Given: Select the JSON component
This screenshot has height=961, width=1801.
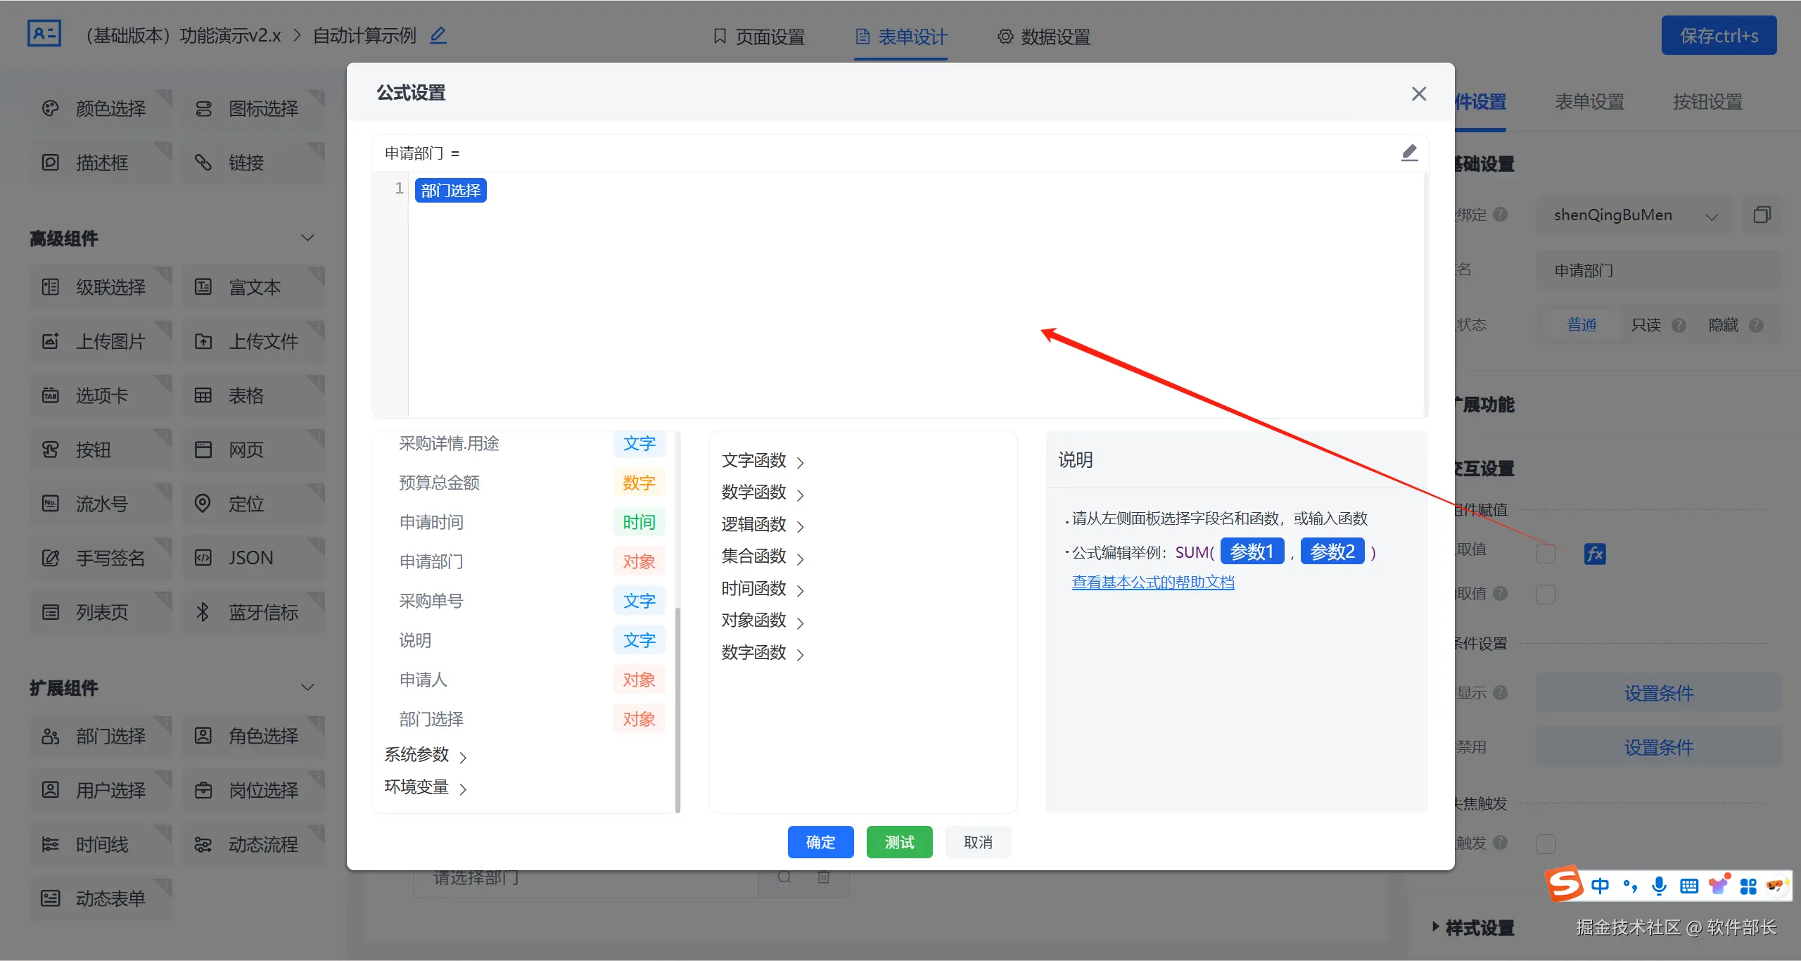Looking at the screenshot, I should pos(254,558).
